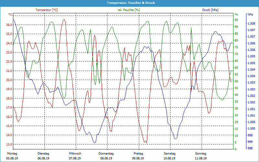Click the green '%' unit label
259x162 pixels.
click(x=236, y=15)
